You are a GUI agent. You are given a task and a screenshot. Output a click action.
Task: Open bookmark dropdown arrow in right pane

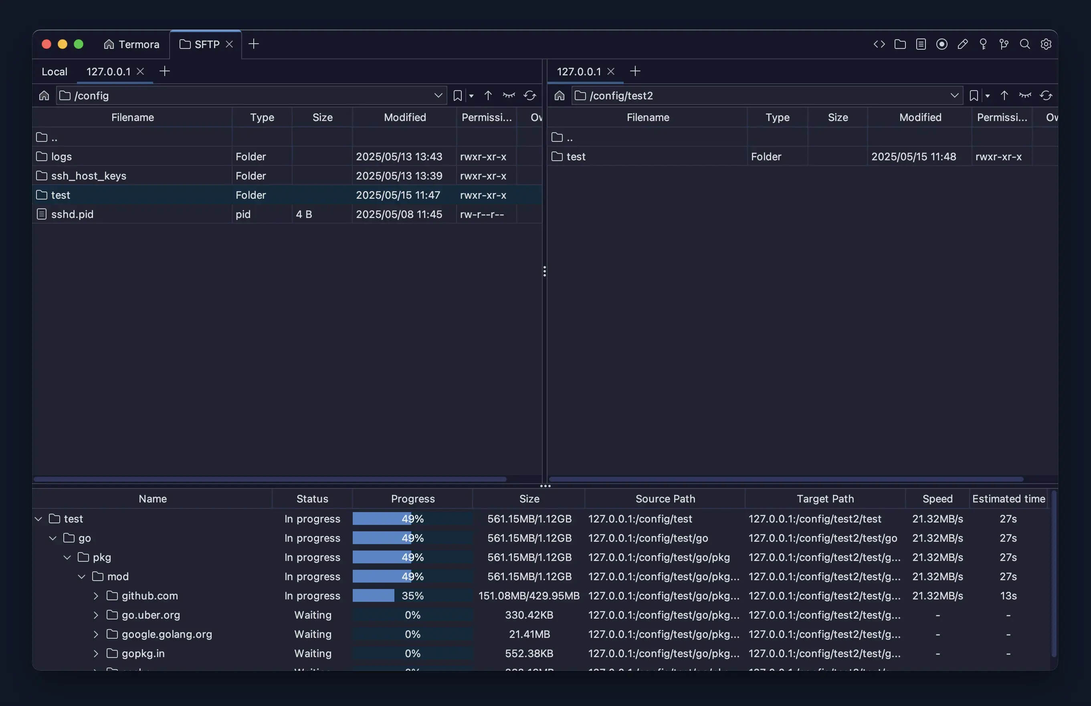coord(988,96)
